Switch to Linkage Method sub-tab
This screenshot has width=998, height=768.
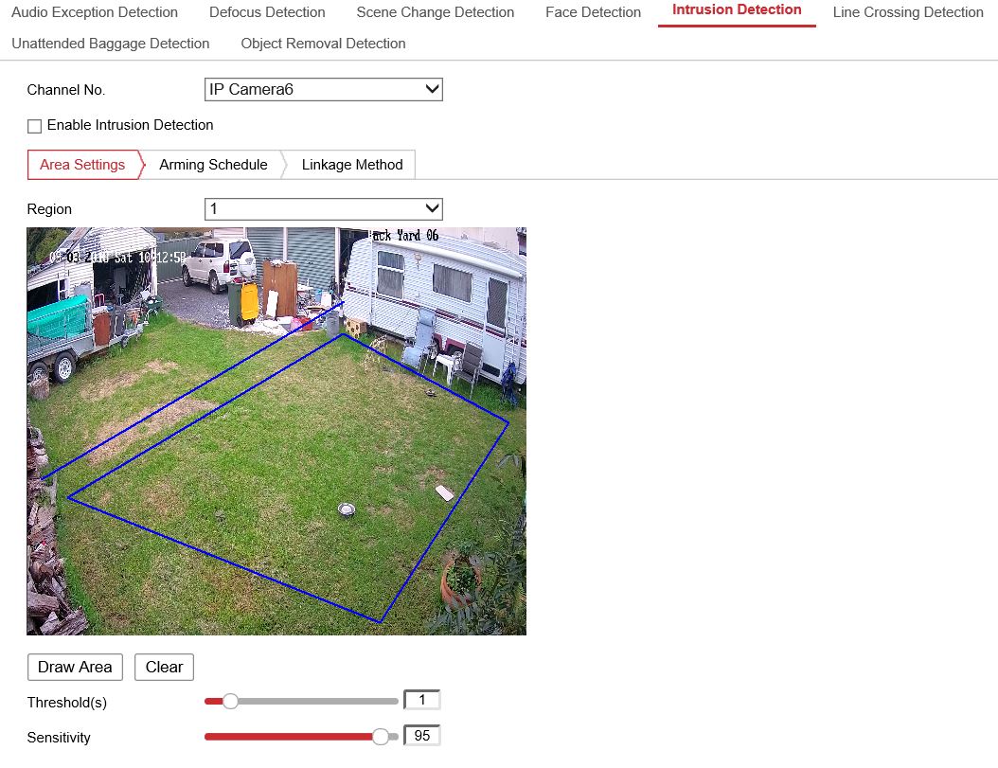351,165
